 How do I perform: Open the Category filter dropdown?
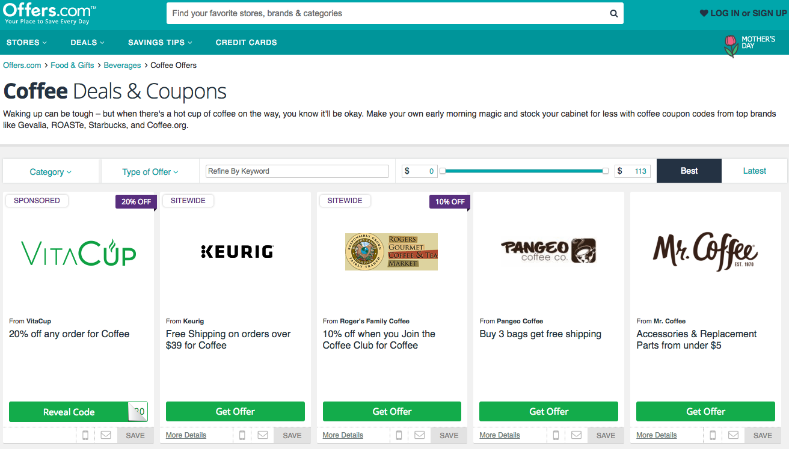(51, 172)
